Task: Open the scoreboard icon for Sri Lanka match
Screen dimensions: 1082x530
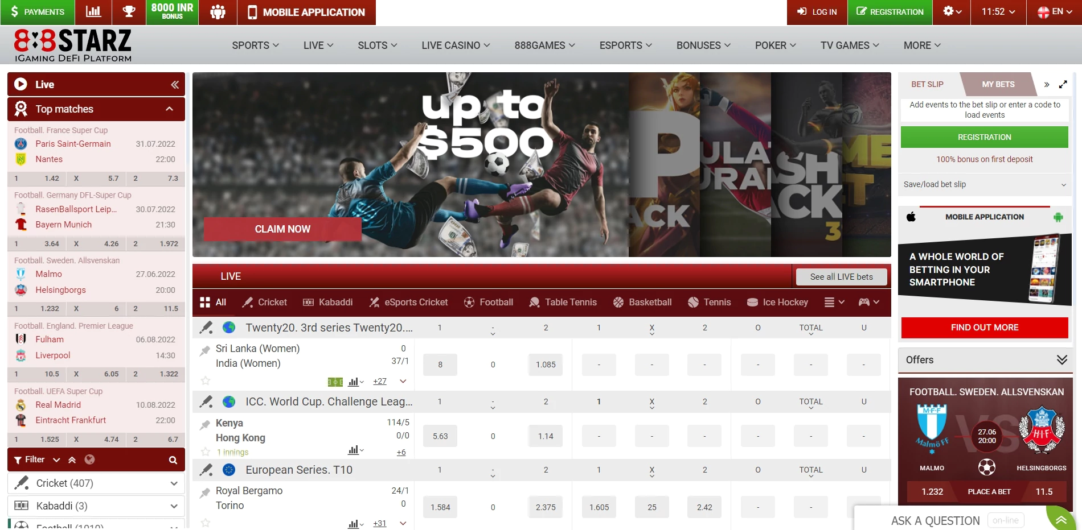Action: tap(335, 382)
